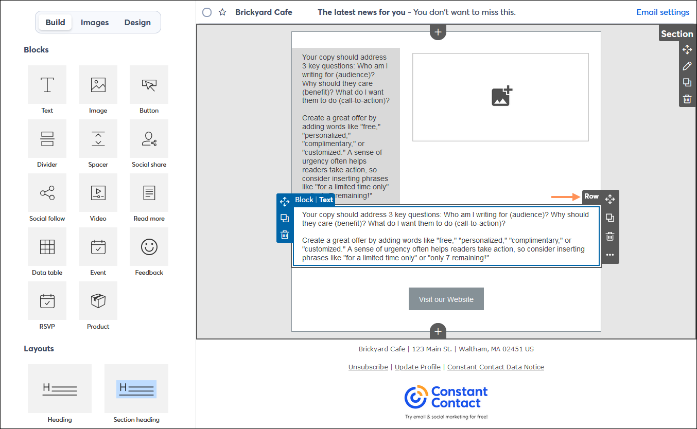697x429 pixels.
Task: Click 'Try email & social marketing for free!'
Action: (446, 417)
